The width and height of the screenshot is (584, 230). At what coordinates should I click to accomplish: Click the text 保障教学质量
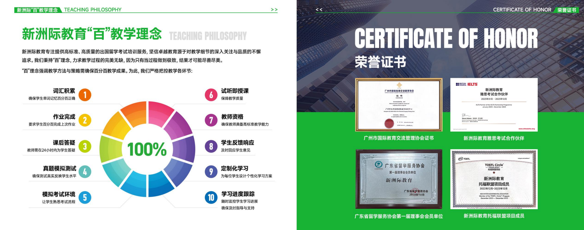232,98
